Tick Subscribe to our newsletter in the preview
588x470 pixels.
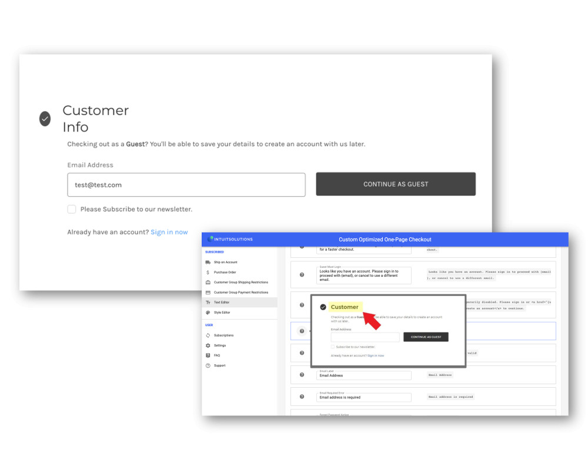tap(332, 347)
